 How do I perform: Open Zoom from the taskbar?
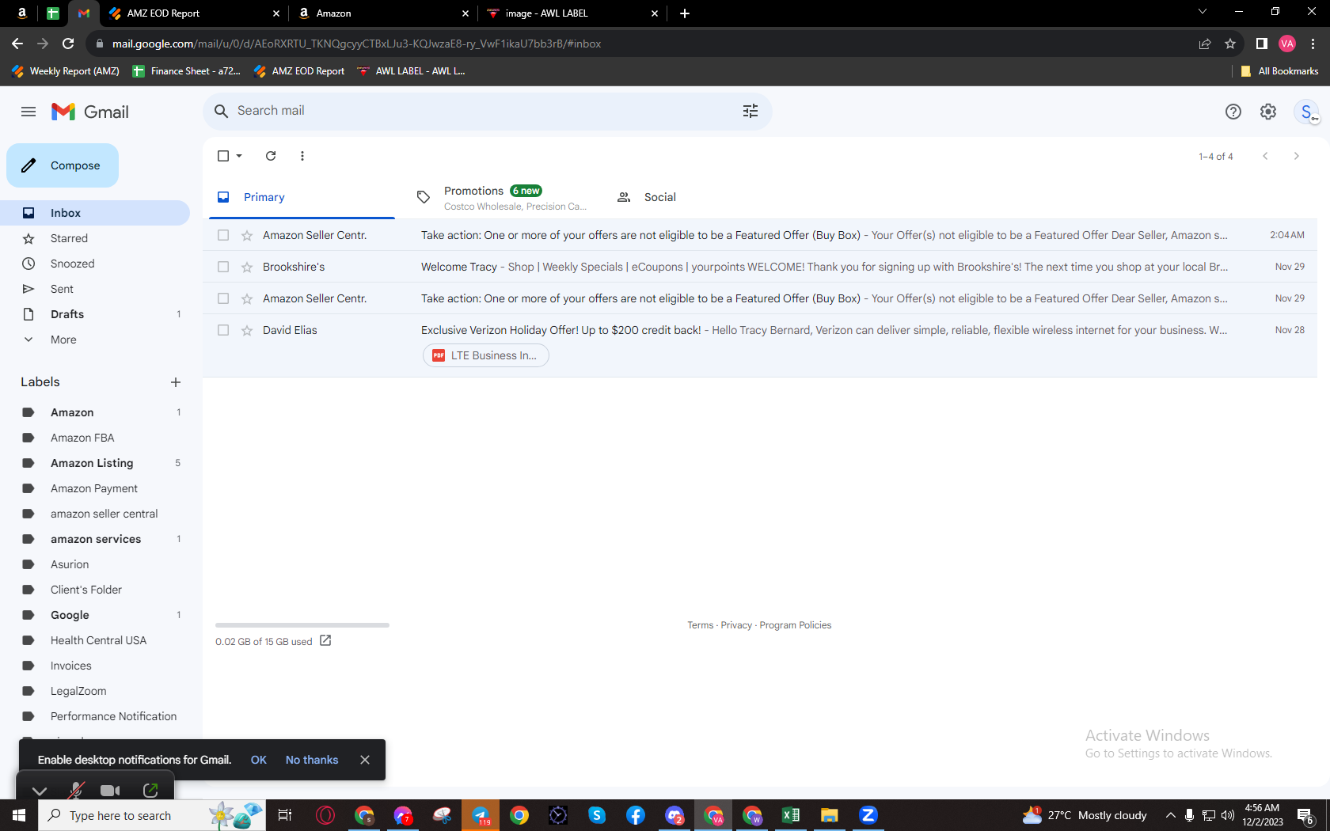pos(868,815)
